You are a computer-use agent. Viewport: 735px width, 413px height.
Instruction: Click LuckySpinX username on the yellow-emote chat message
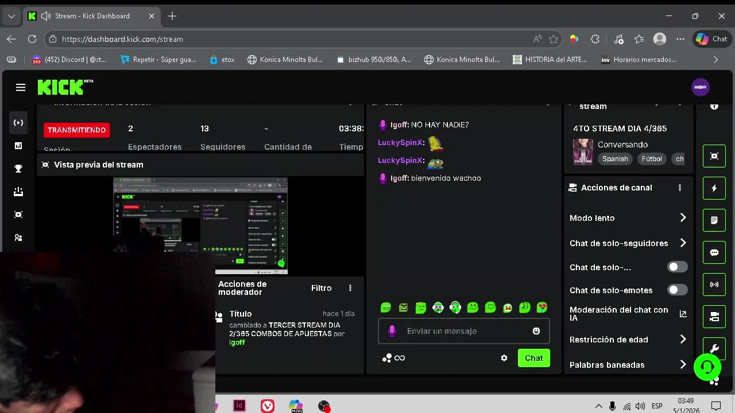[400, 142]
